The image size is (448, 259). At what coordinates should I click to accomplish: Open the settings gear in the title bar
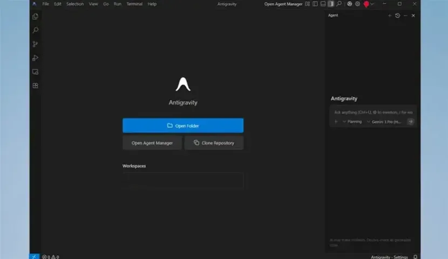coord(357,4)
